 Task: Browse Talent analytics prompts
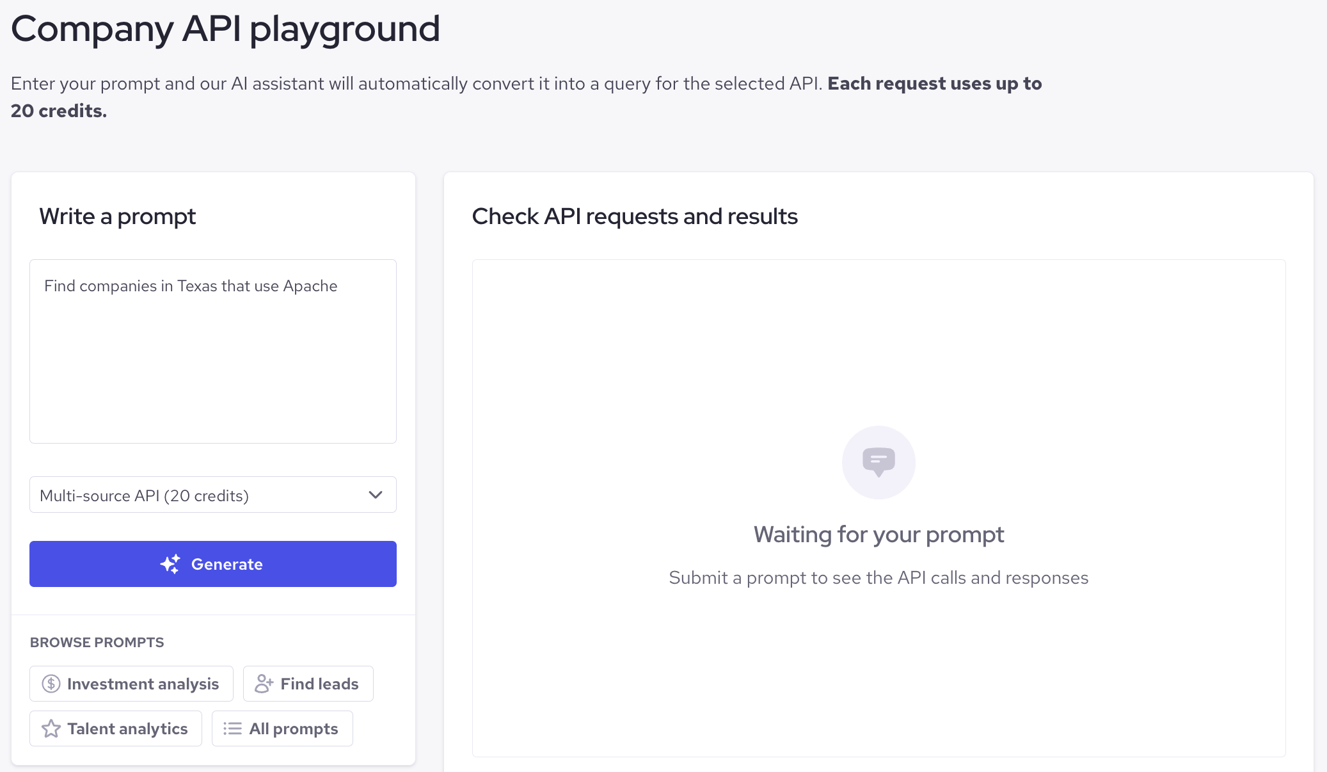click(x=116, y=728)
